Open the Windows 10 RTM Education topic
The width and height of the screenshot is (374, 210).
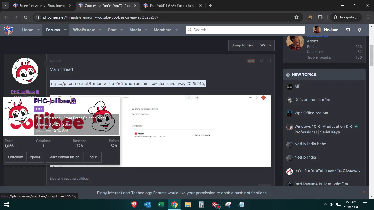[x=326, y=129]
